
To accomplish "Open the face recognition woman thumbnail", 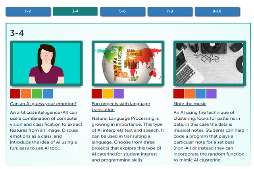I will [46, 63].
